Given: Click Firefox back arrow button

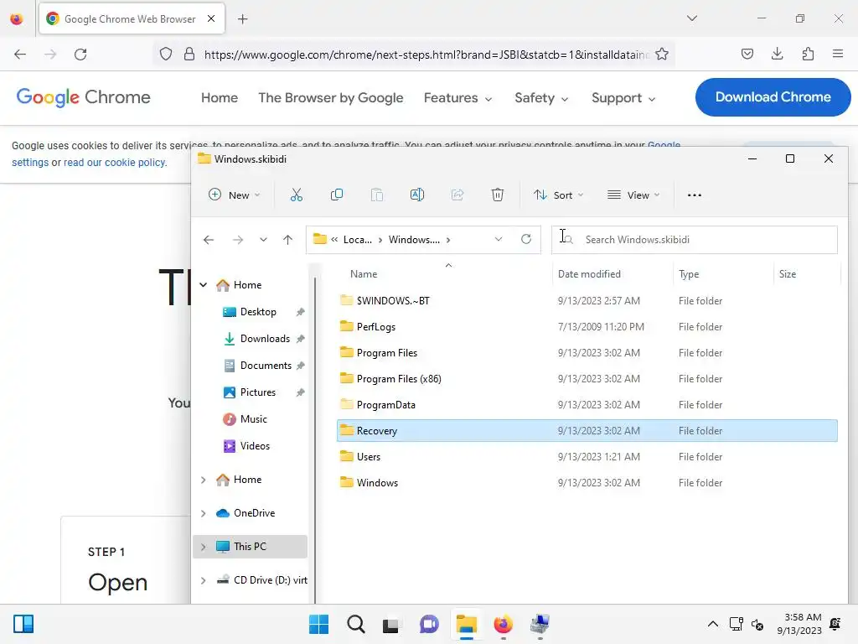Looking at the screenshot, I should point(20,55).
